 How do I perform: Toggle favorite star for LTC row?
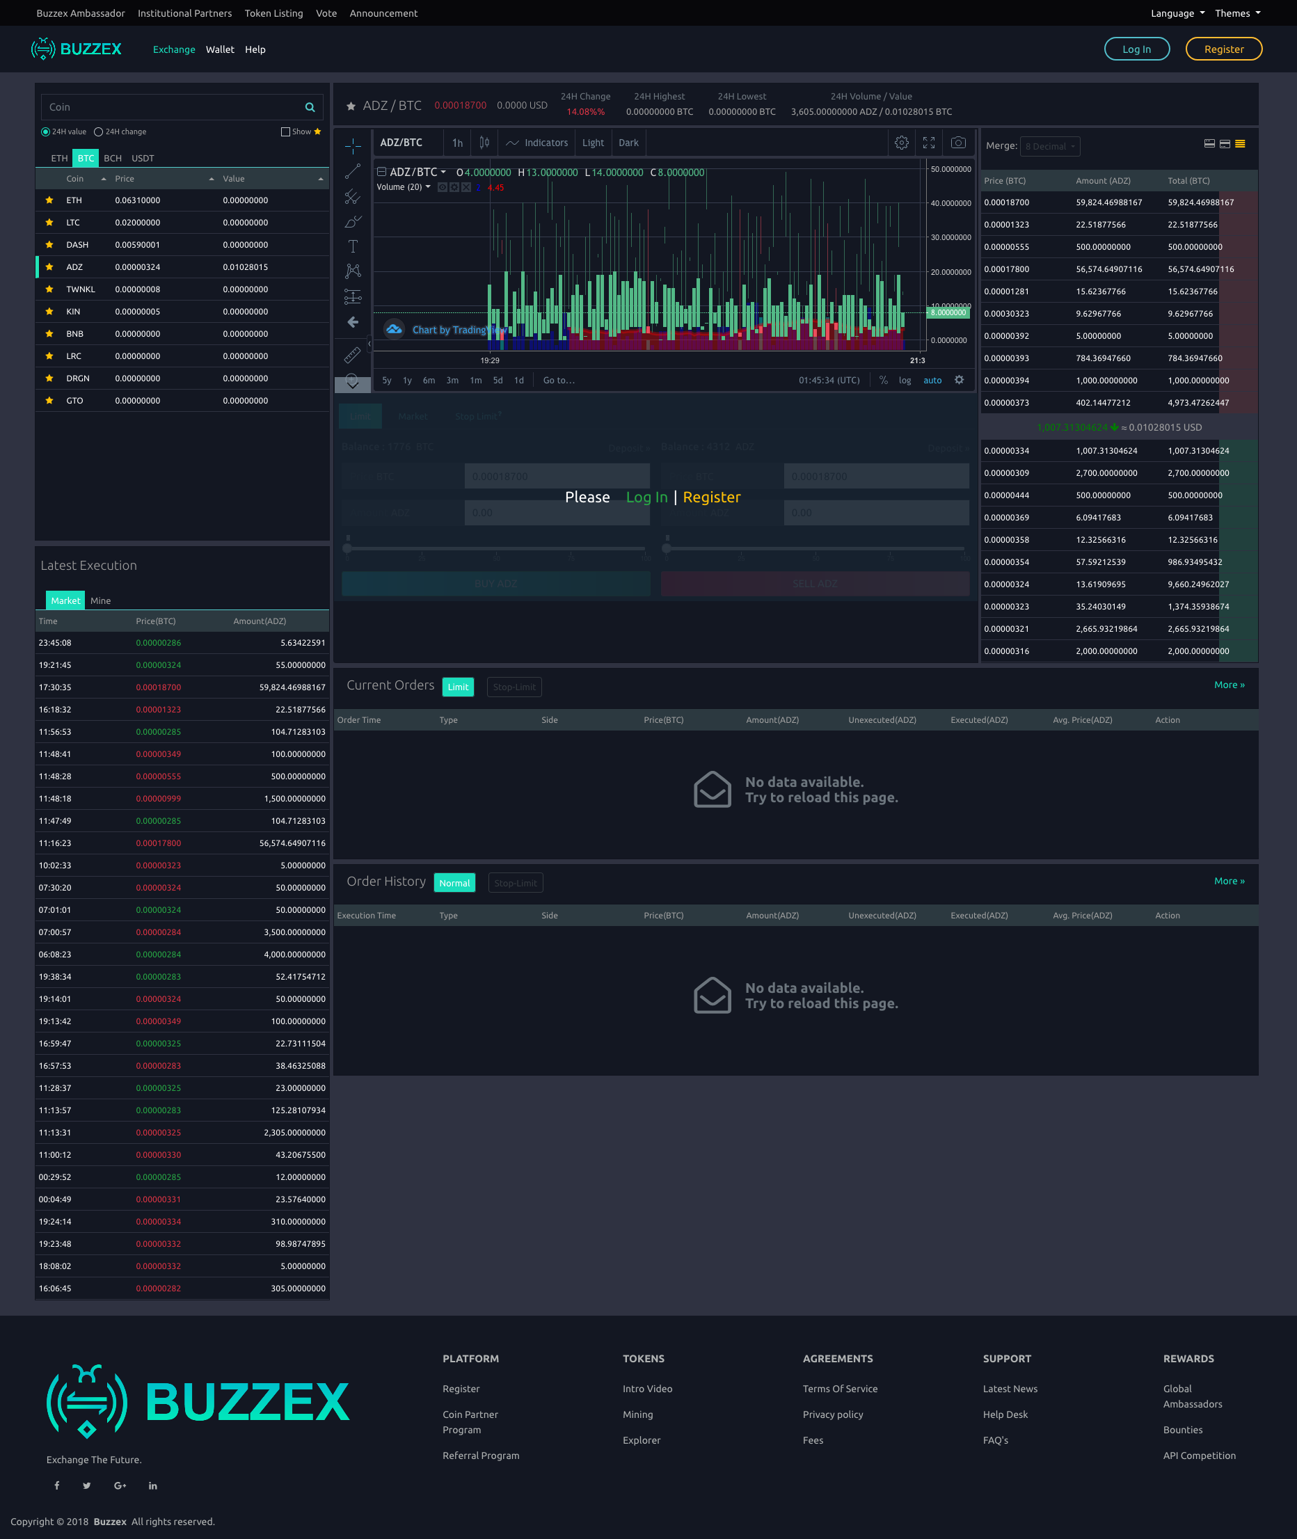(49, 222)
